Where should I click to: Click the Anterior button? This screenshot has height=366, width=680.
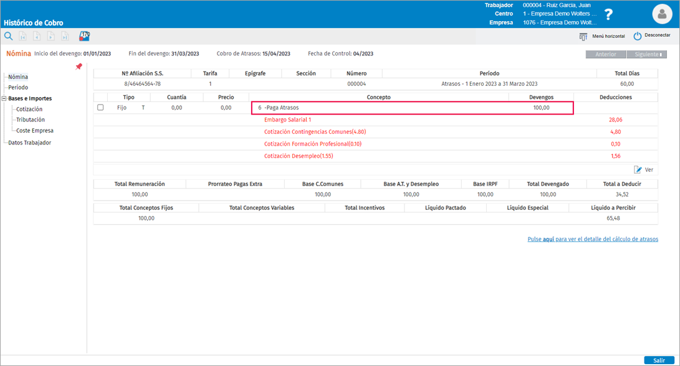(606, 54)
